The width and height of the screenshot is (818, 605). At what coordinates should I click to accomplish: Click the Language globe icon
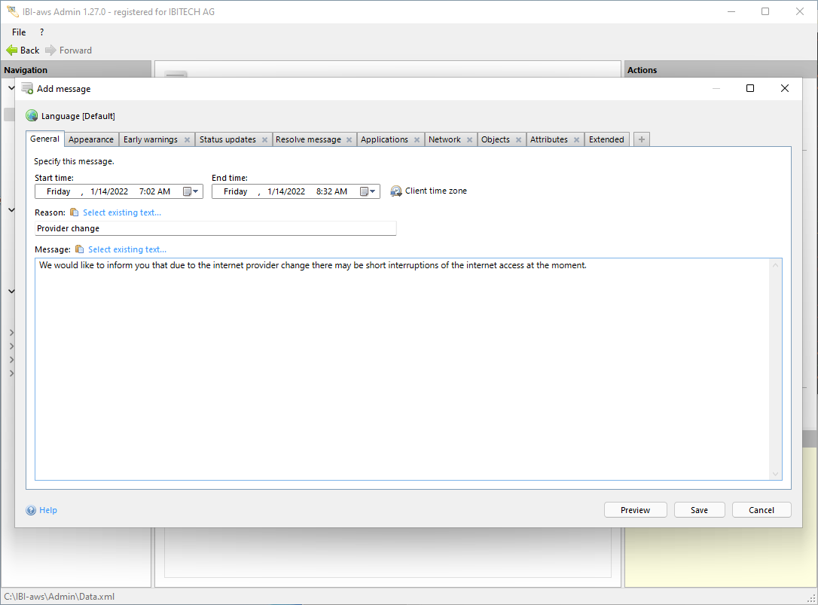(32, 116)
